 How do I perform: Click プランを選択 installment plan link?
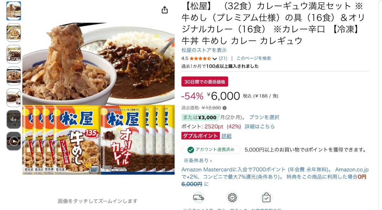click(264, 117)
